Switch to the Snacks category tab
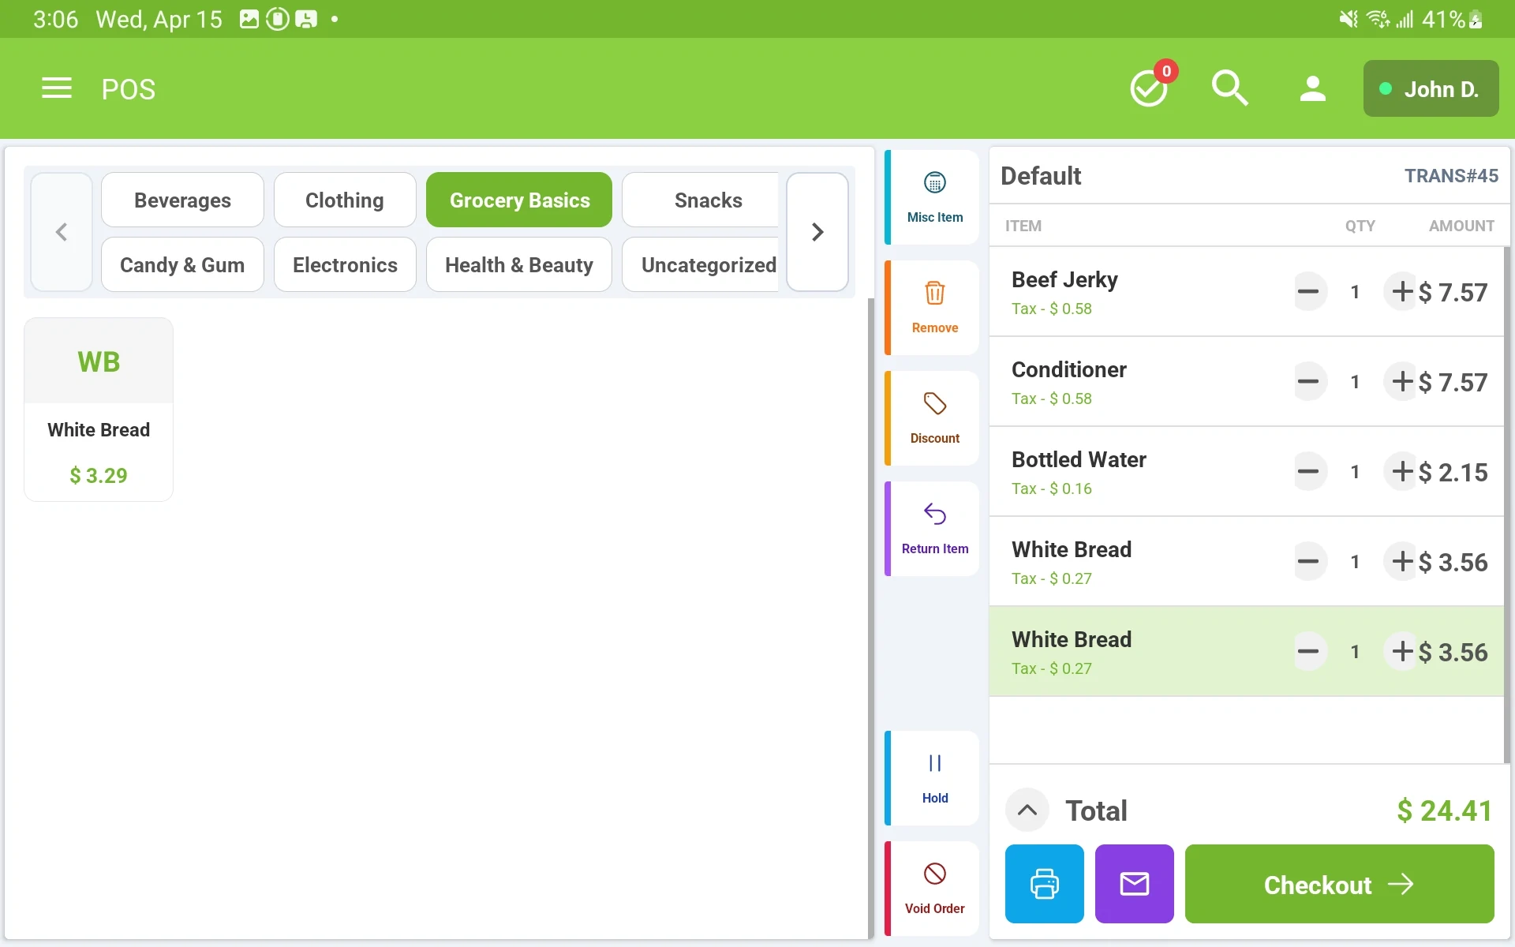This screenshot has width=1515, height=947. point(707,200)
